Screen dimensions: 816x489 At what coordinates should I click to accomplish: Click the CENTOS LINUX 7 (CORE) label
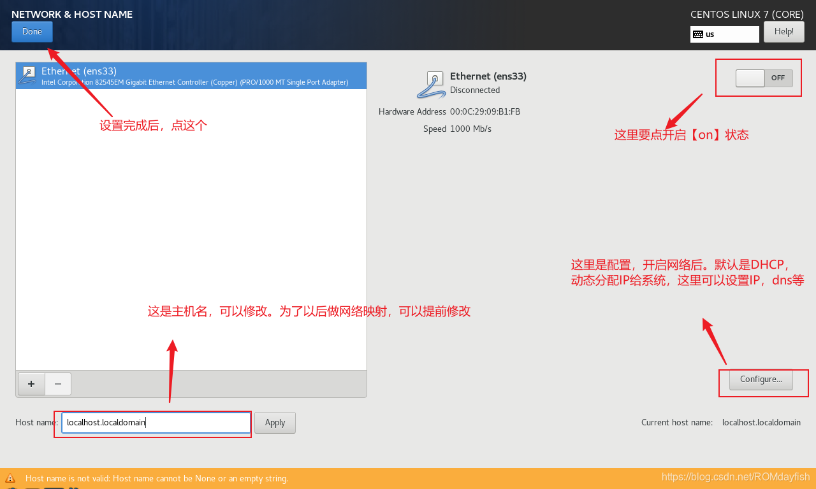pyautogui.click(x=747, y=14)
